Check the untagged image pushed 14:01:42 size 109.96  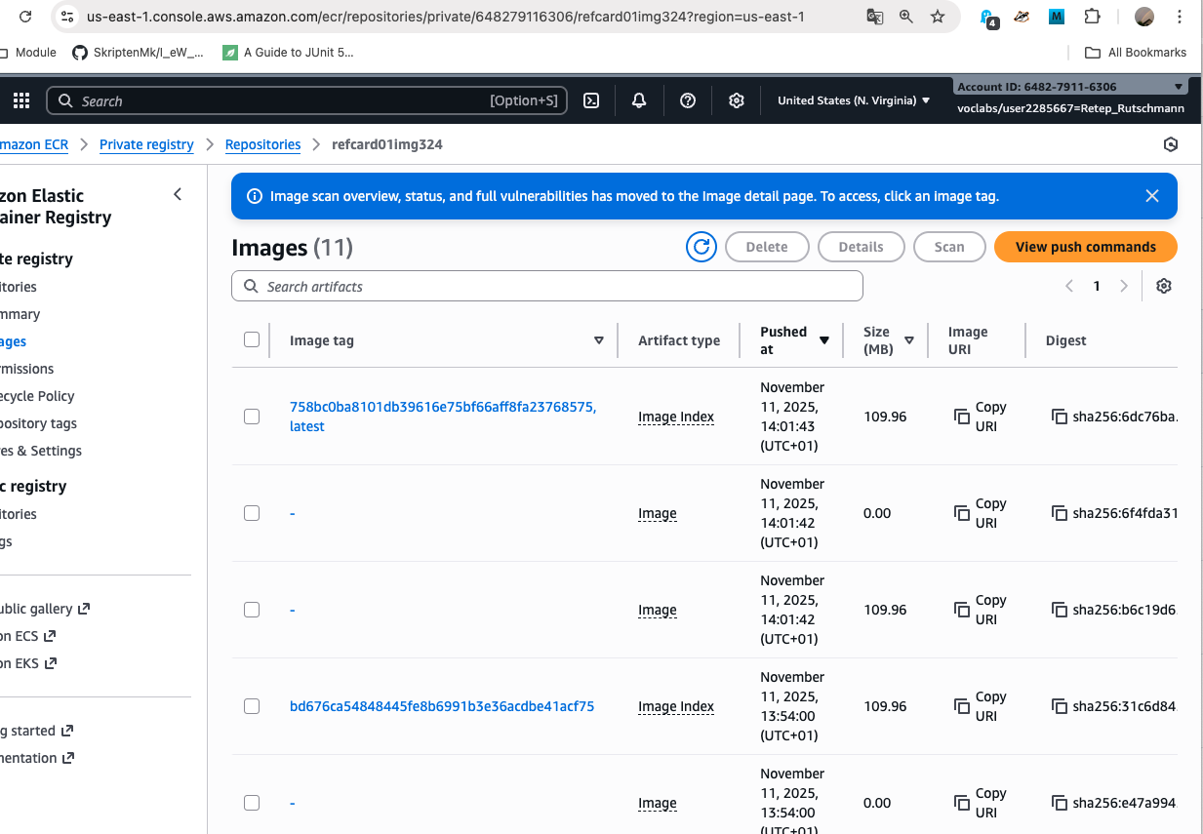click(252, 610)
